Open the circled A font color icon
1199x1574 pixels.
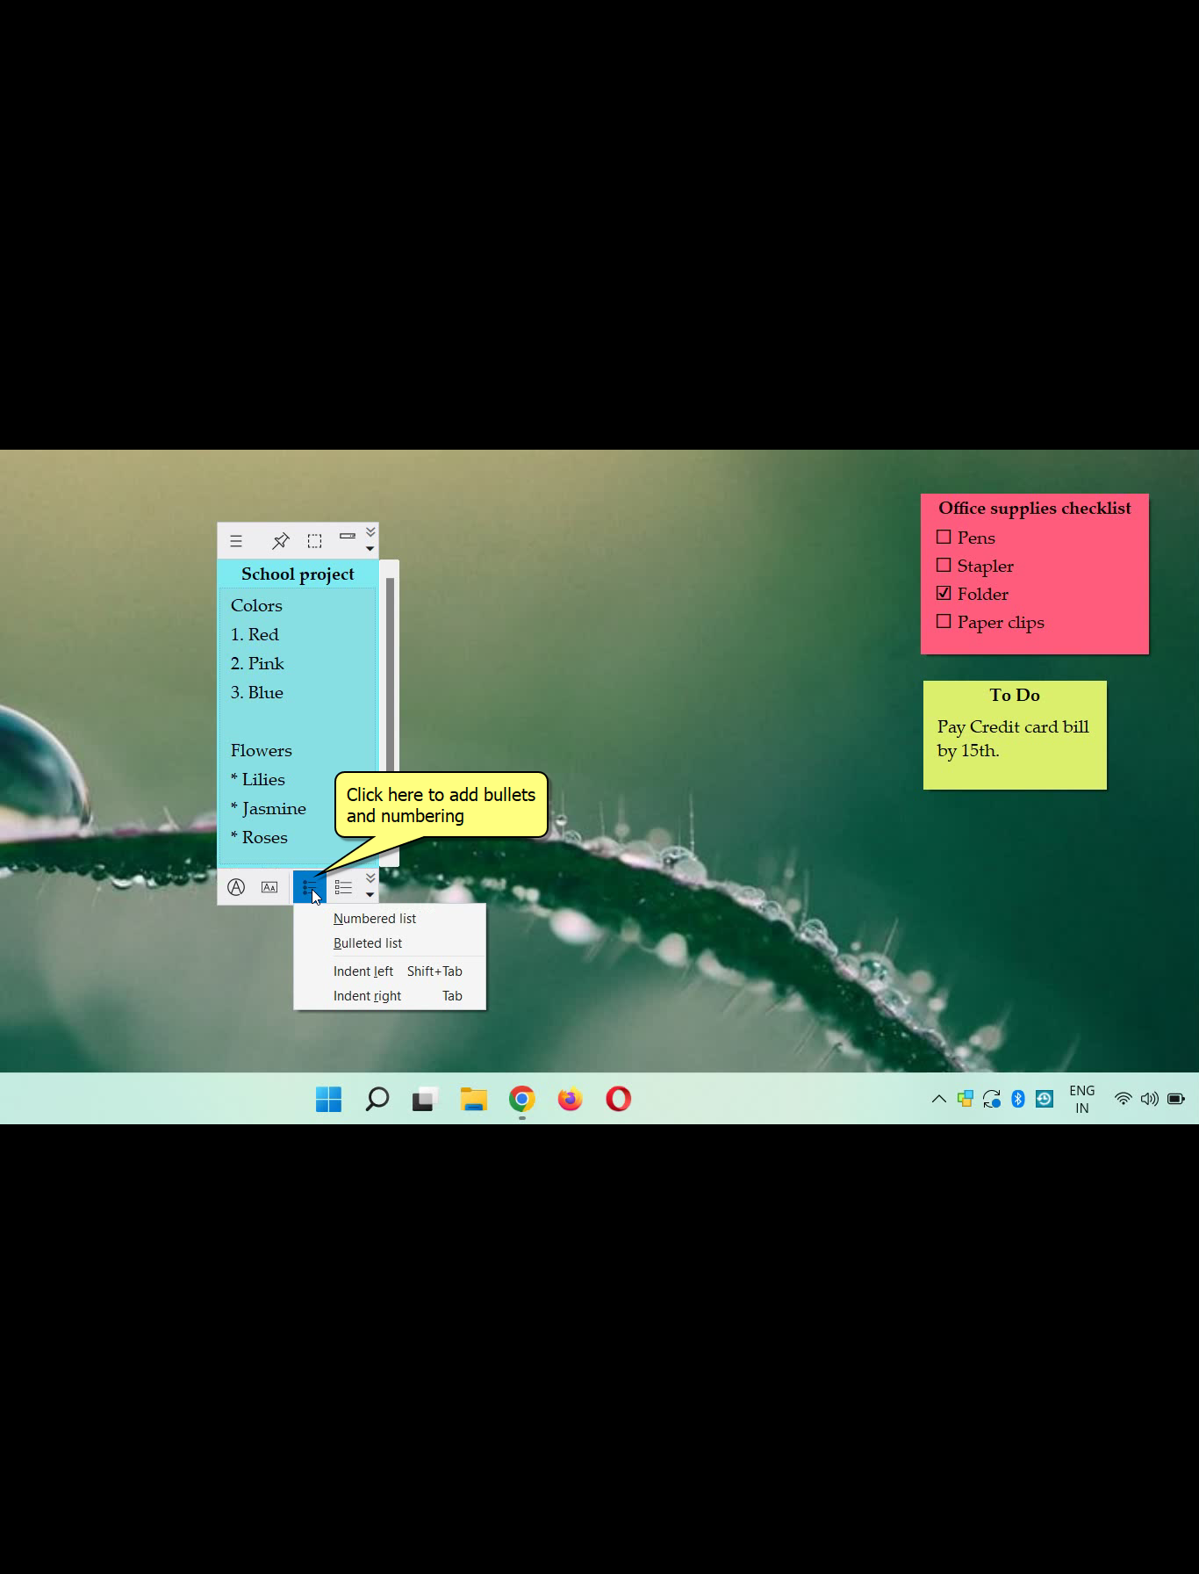(236, 887)
